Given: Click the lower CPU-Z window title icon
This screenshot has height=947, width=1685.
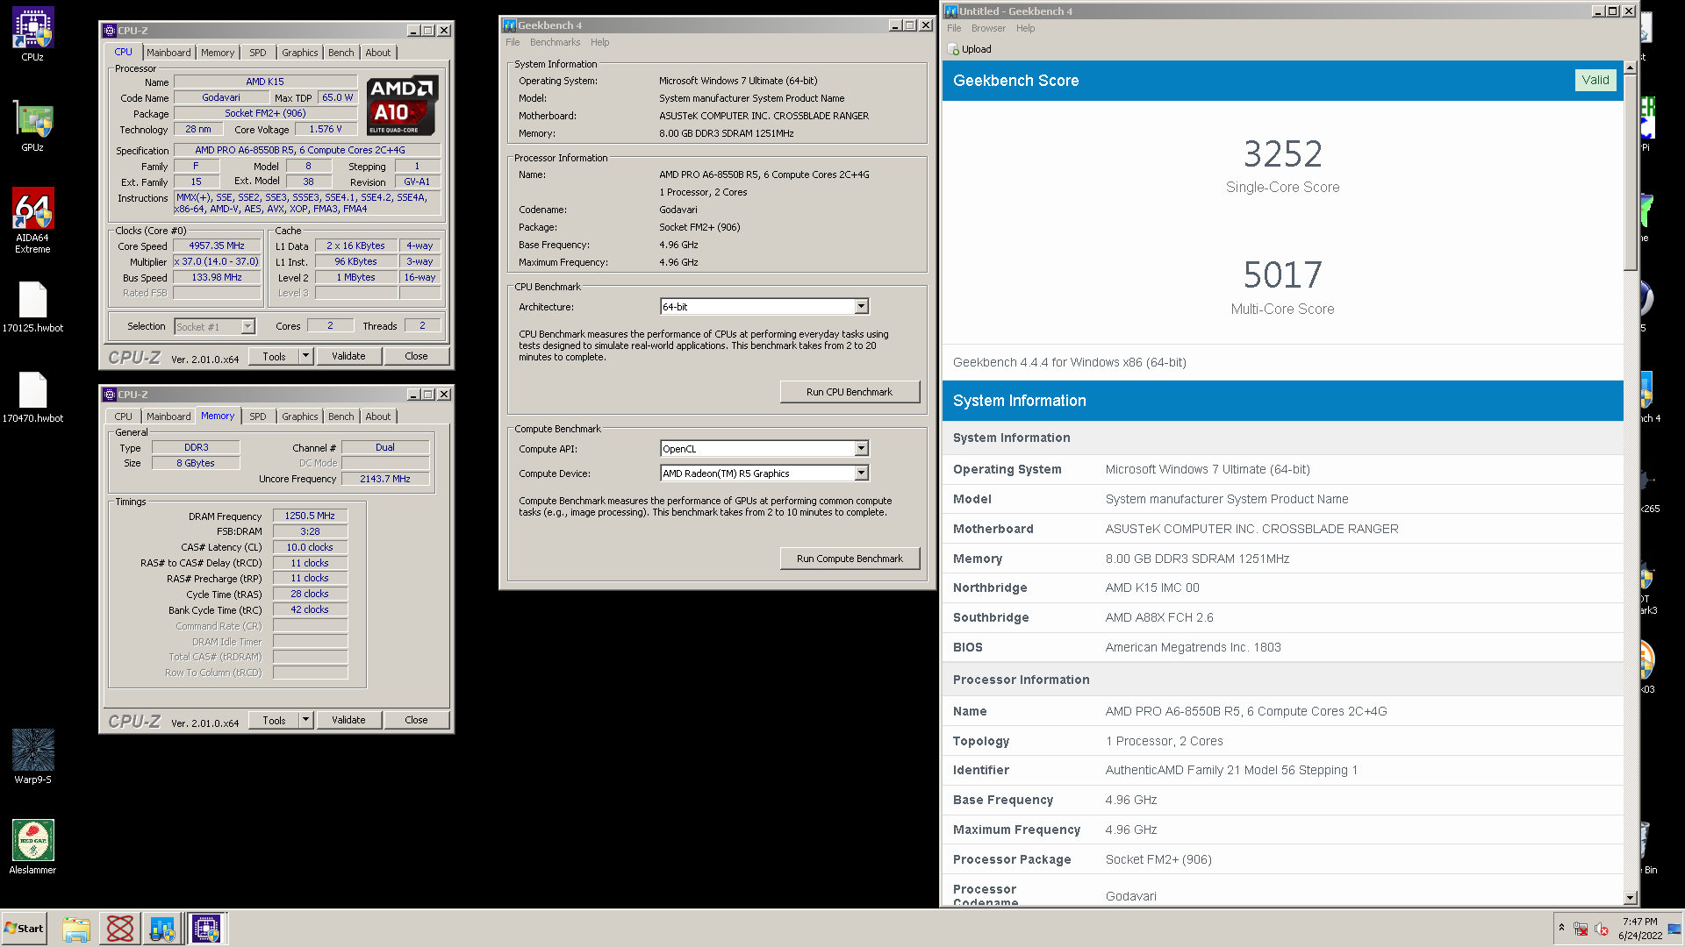Looking at the screenshot, I should point(110,395).
